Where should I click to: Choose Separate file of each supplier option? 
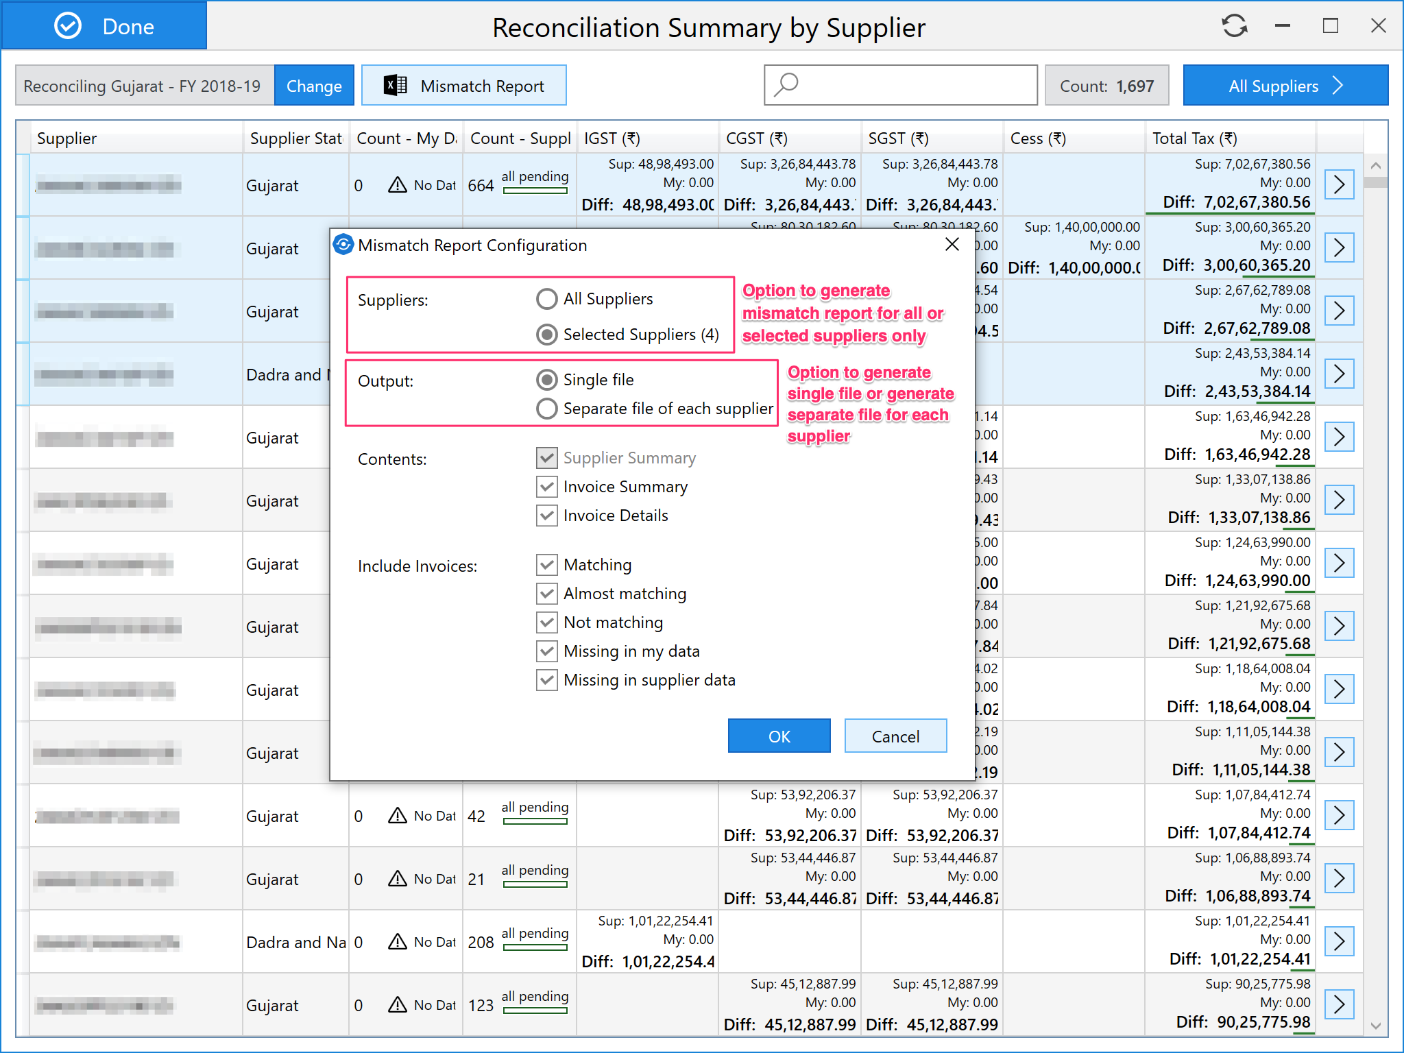coord(546,409)
